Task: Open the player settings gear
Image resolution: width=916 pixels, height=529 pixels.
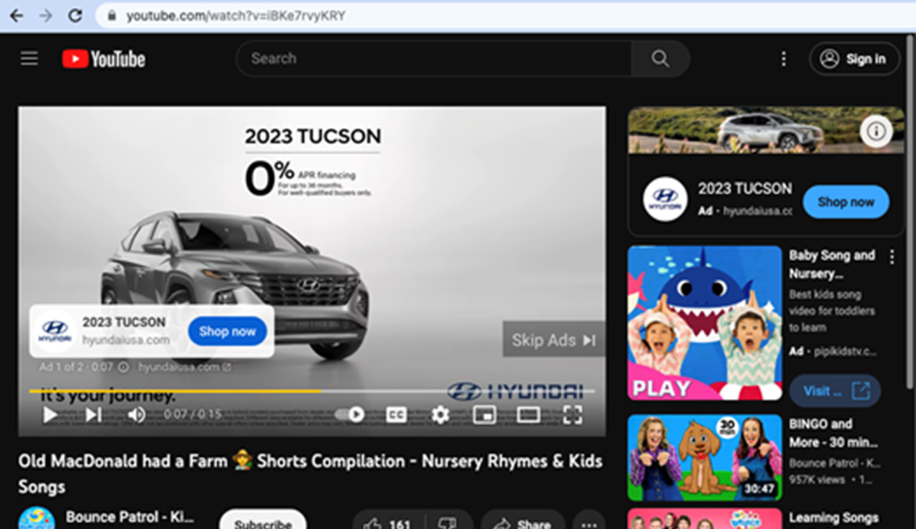Action: click(x=440, y=415)
